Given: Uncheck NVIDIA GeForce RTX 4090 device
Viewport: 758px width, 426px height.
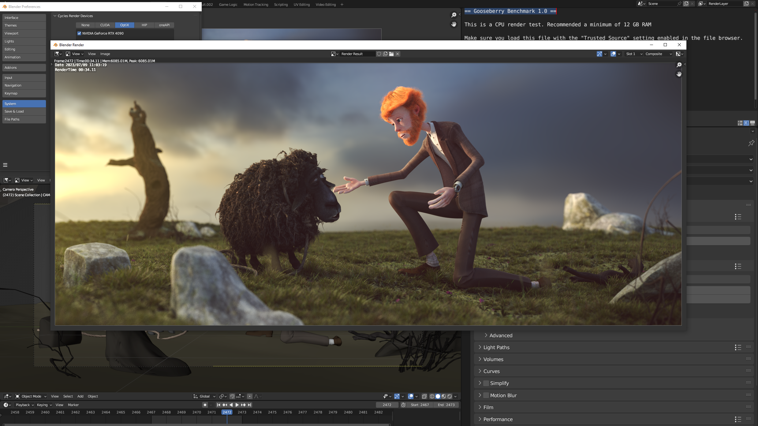Looking at the screenshot, I should click(79, 33).
